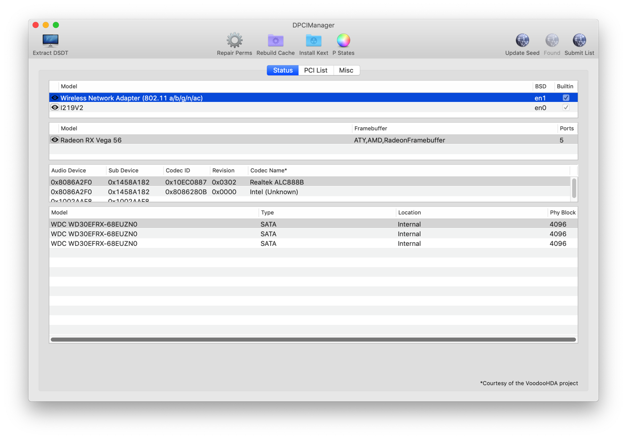
Task: Open the Extract DSDT tool
Action: (x=50, y=44)
